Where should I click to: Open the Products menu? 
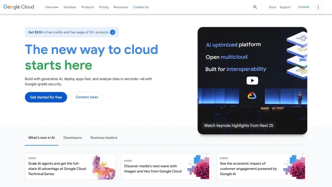tap(87, 7)
